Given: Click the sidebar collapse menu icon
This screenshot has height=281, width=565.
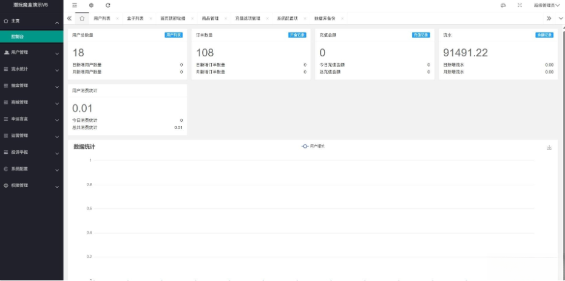Looking at the screenshot, I should click(x=75, y=5).
